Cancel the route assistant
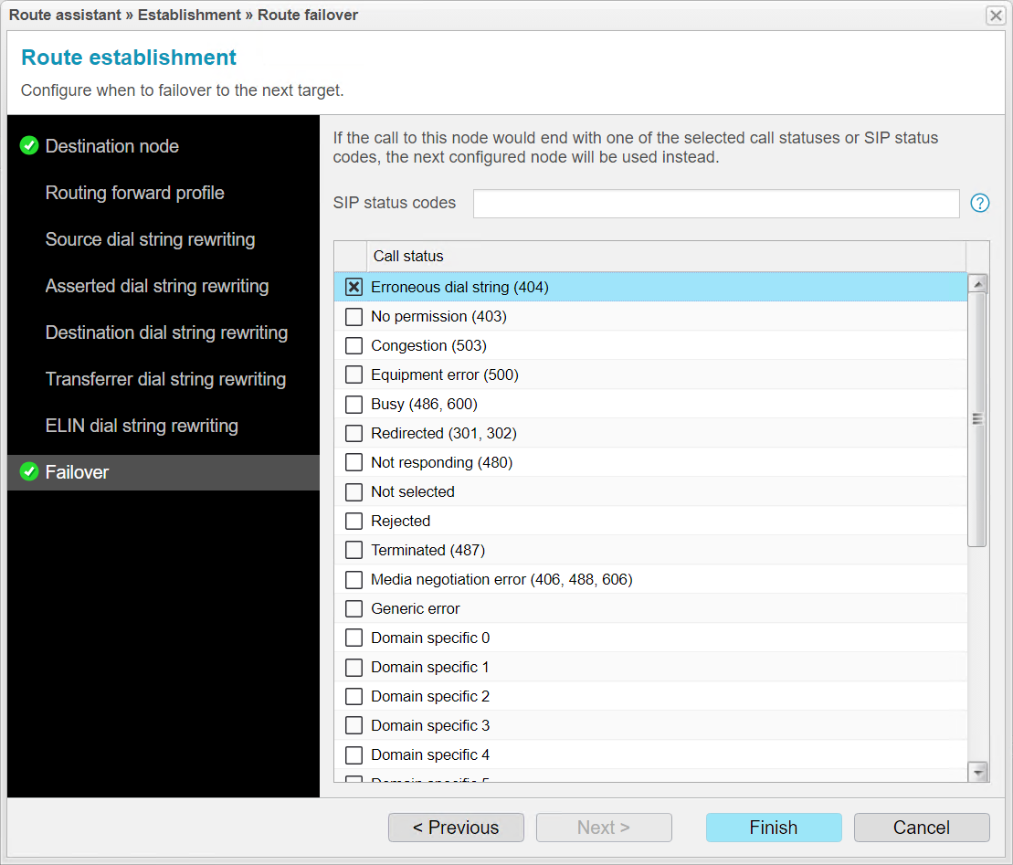Image resolution: width=1013 pixels, height=865 pixels. (922, 828)
